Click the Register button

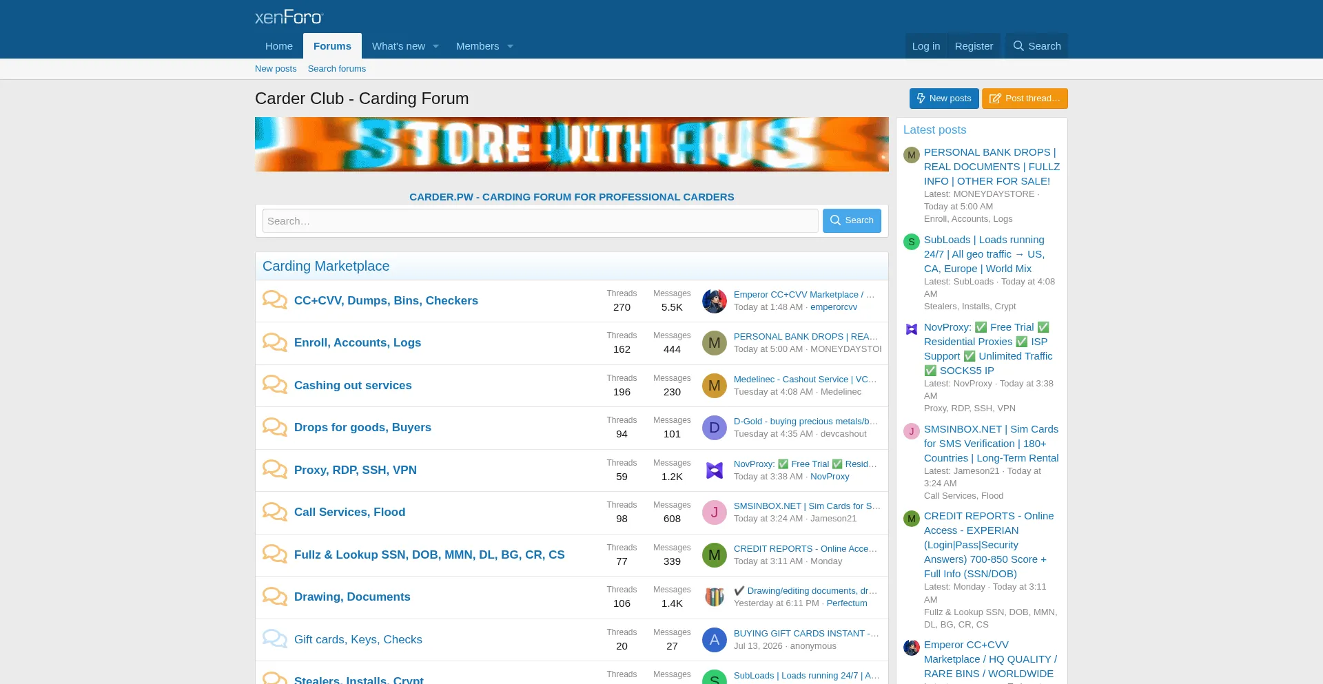click(974, 46)
